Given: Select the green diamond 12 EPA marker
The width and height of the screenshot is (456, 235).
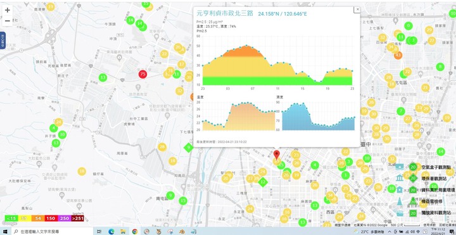Looking at the screenshot, I should (x=263, y=182).
